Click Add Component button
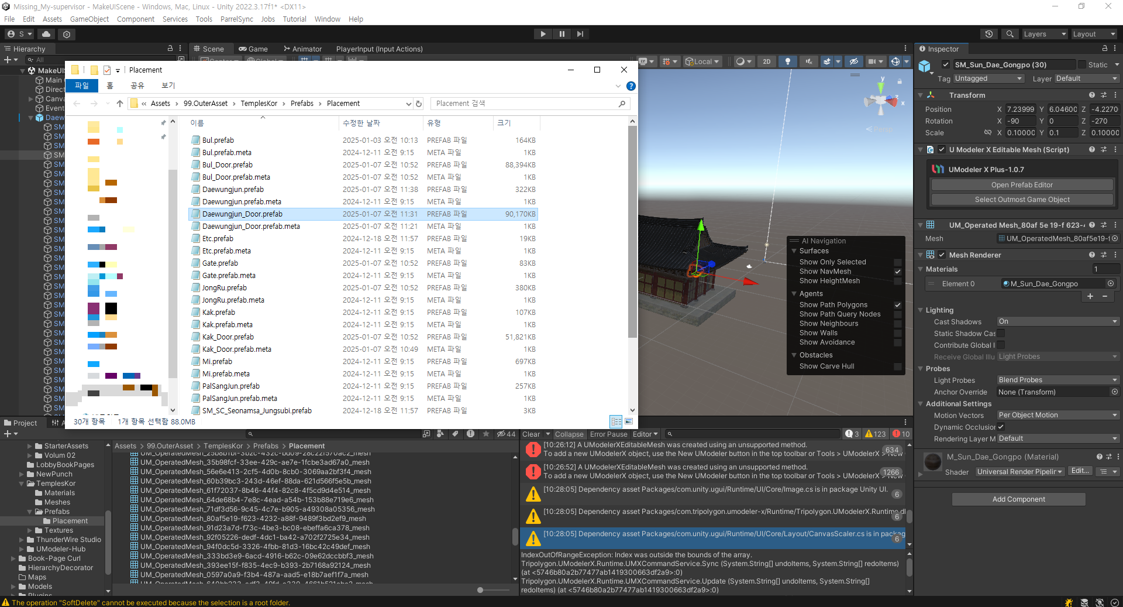This screenshot has width=1123, height=607. pyautogui.click(x=1018, y=499)
